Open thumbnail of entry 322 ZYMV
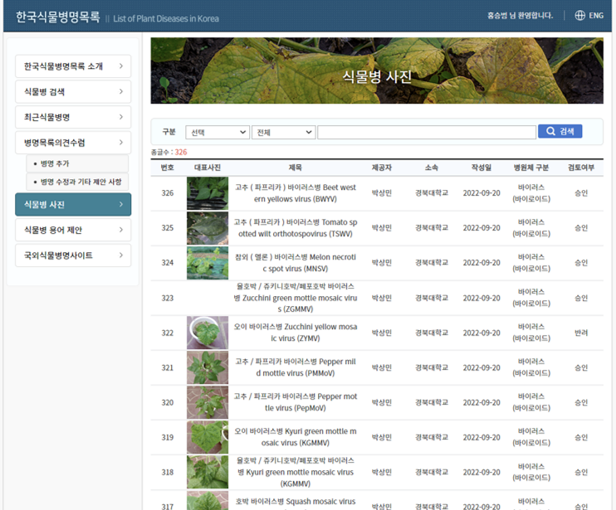 [x=208, y=333]
